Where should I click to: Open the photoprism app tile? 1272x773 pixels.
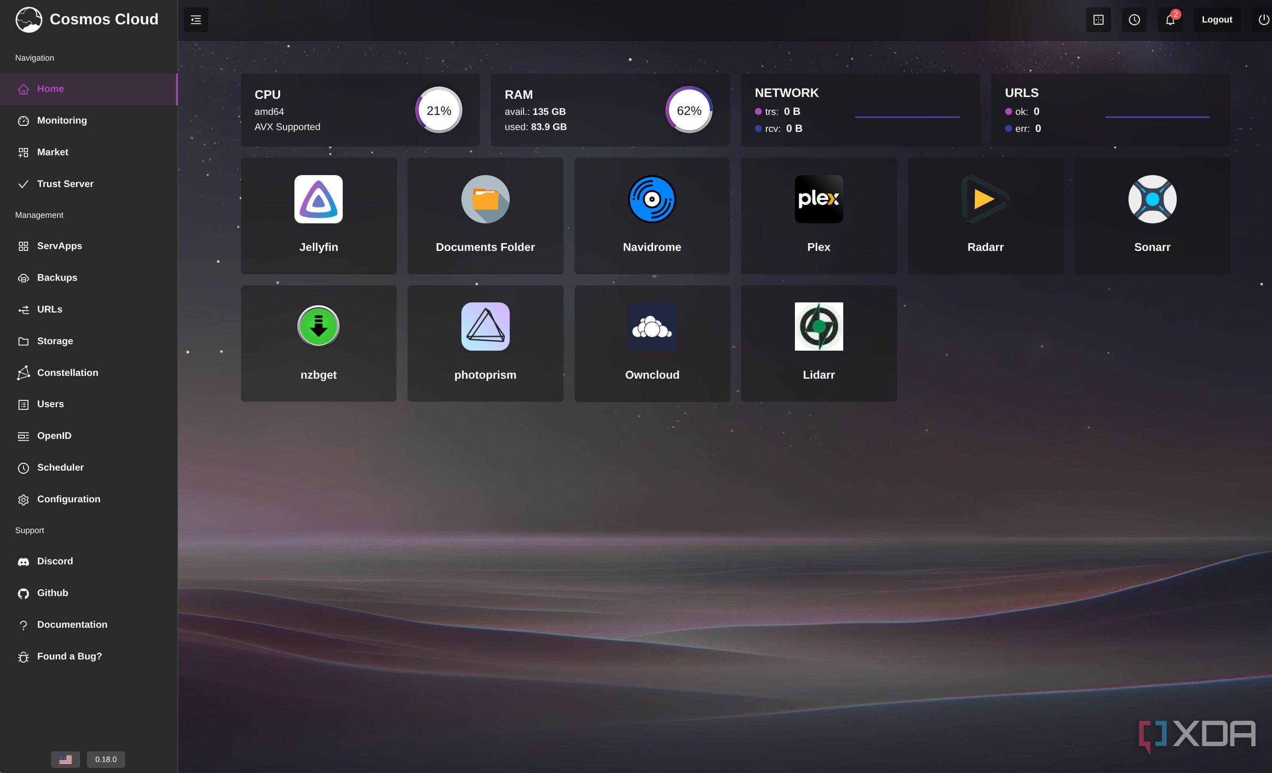tap(485, 343)
